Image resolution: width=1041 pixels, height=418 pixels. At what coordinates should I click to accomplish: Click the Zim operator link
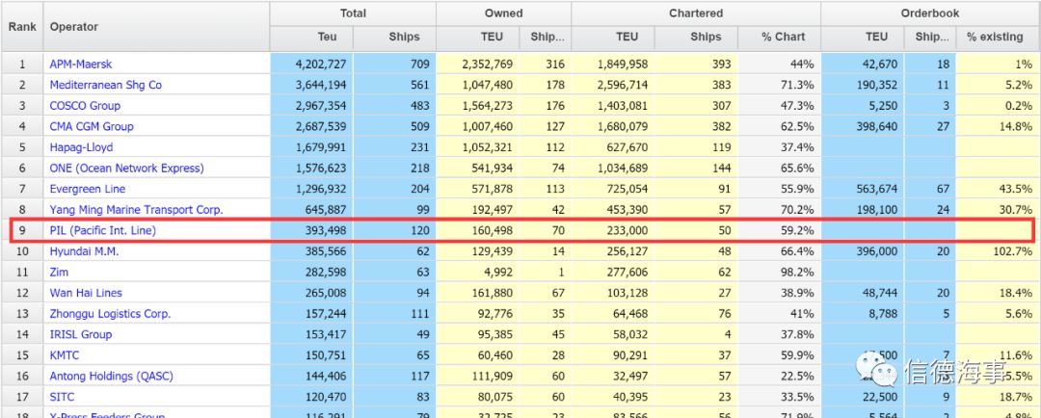[x=59, y=272]
